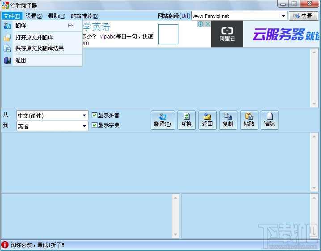
Task: Click the 翻译(T) translate button
Action: [163, 120]
